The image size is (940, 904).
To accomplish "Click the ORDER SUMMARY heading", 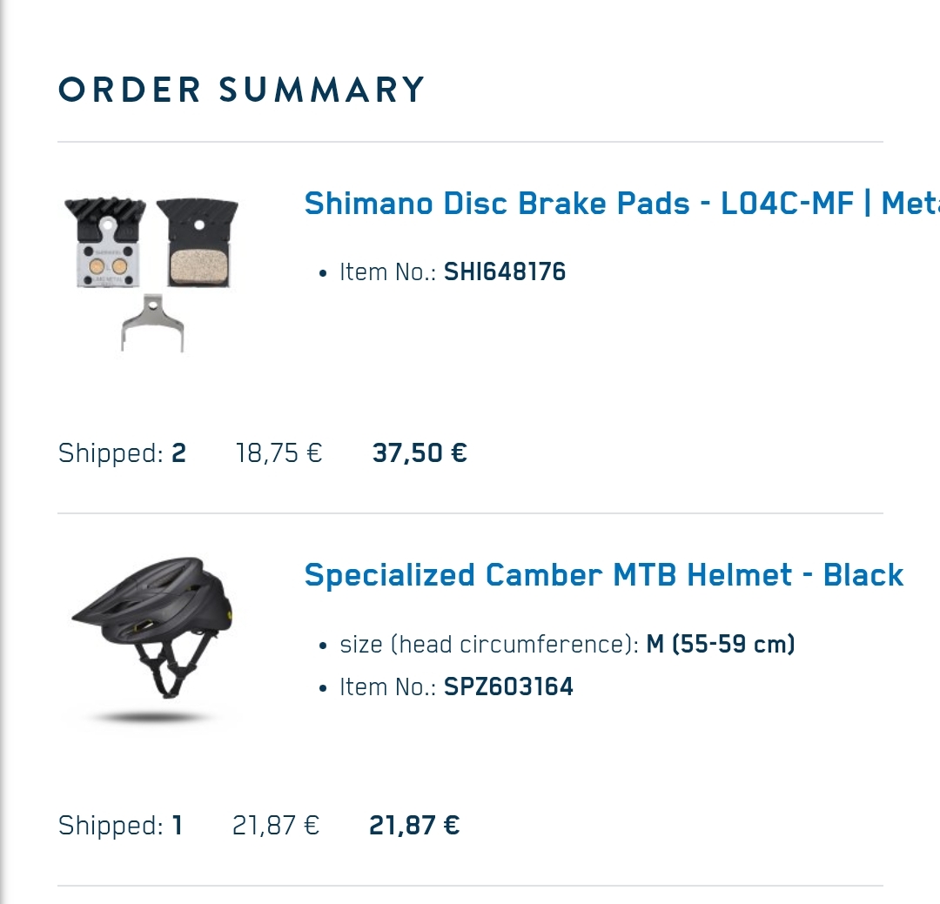I will tap(242, 90).
